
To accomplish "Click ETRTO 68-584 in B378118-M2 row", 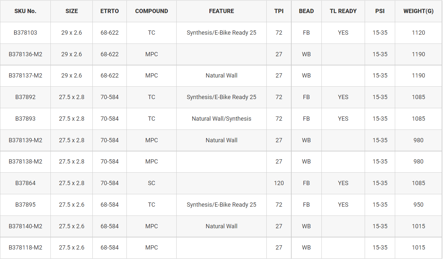I will [109, 248].
